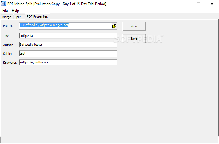Screen dimensions: 219x144
Task: Click the PDF Merge-Split app icon in title bar
Action: click(3, 4)
